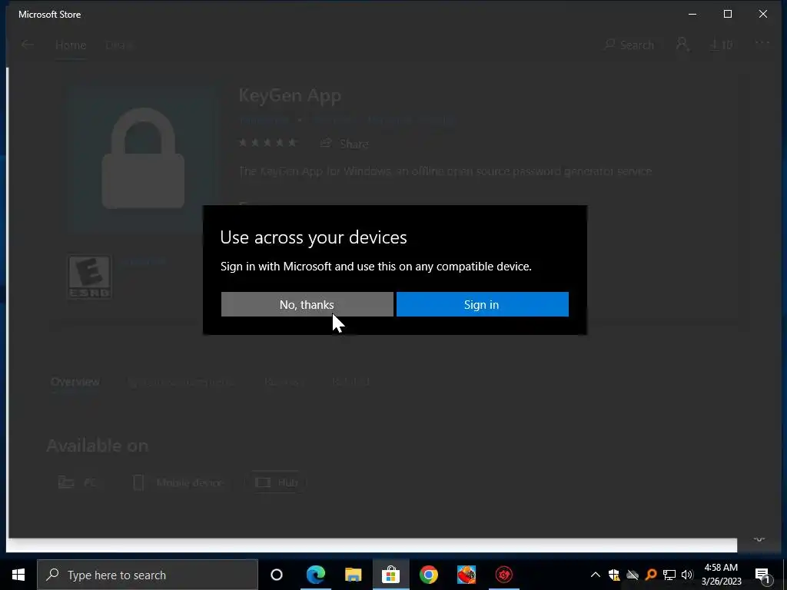This screenshot has height=590, width=787.
Task: Decline sign-in with No, thanks button
Action: [x=307, y=304]
